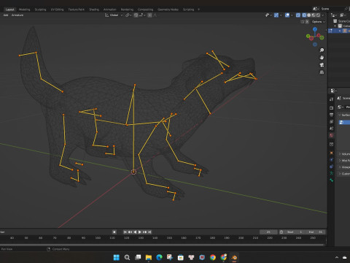Screen dimensions: 350x263
Task: Zoom the 3D viewport with the magnifier icon
Action: coord(322,50)
